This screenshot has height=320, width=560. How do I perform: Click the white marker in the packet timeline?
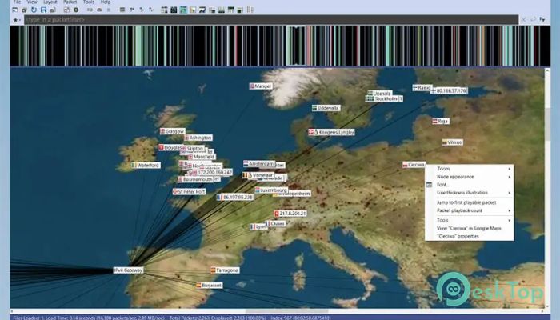296,46
